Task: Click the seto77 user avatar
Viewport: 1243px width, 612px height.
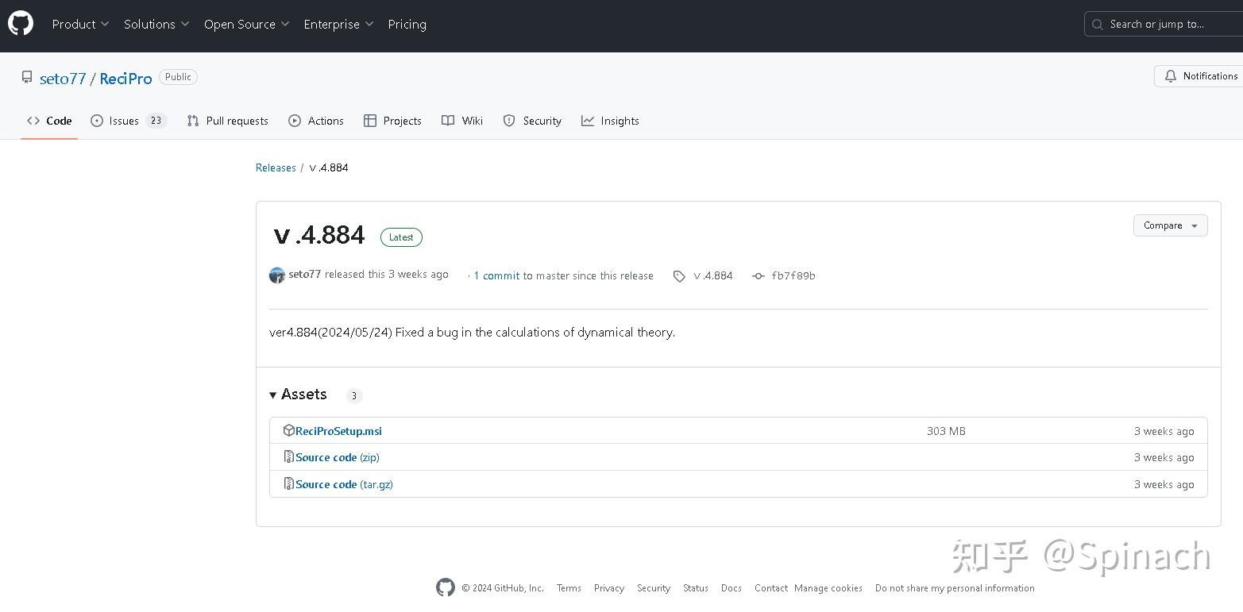Action: coord(277,275)
